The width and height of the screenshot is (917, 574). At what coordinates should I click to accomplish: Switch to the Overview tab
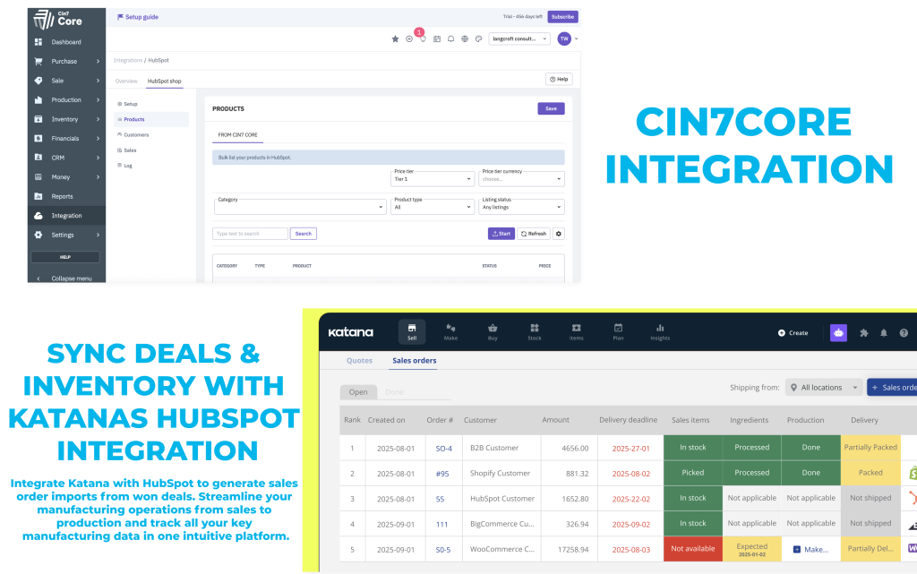click(126, 81)
